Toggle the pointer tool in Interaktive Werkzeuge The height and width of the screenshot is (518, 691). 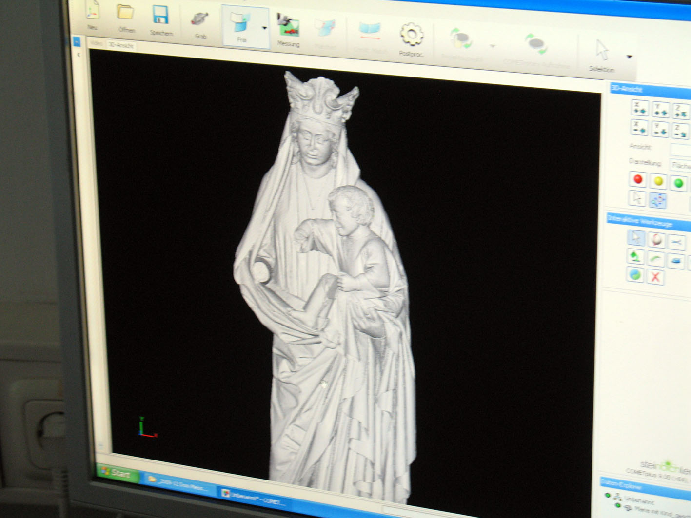(636, 238)
